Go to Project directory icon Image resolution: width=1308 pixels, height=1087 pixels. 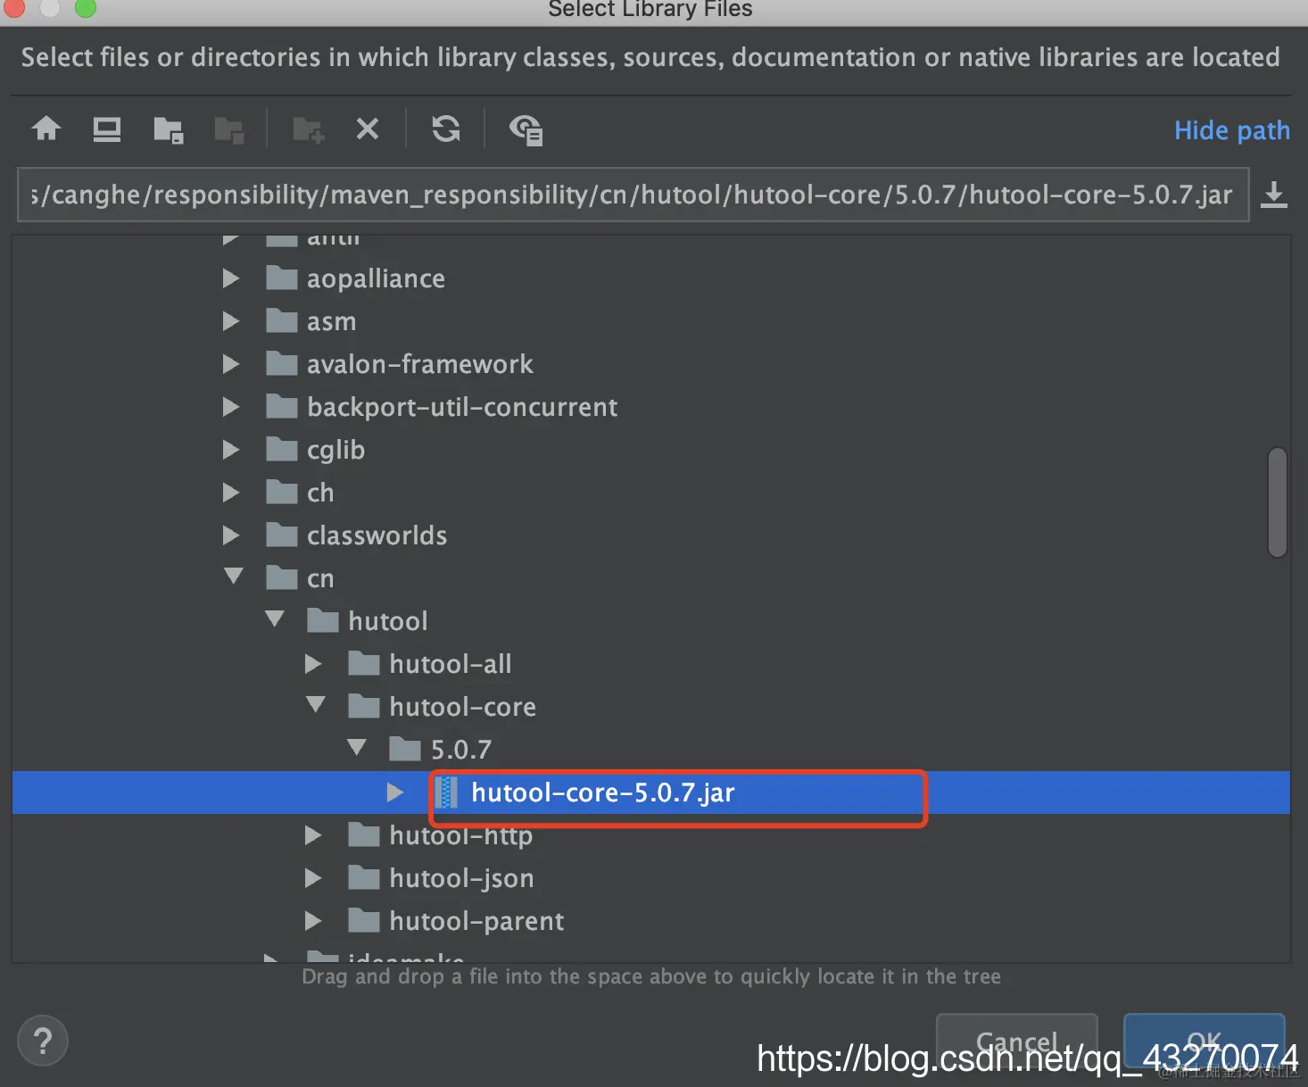point(168,130)
